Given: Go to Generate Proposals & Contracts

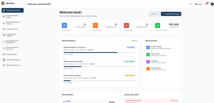Looking at the screenshot, I should pyautogui.click(x=12, y=23).
